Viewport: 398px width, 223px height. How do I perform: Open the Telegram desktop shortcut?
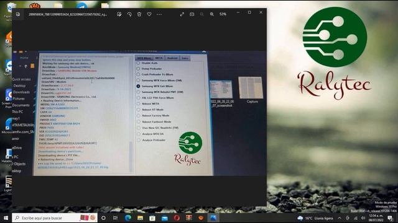click(81, 5)
